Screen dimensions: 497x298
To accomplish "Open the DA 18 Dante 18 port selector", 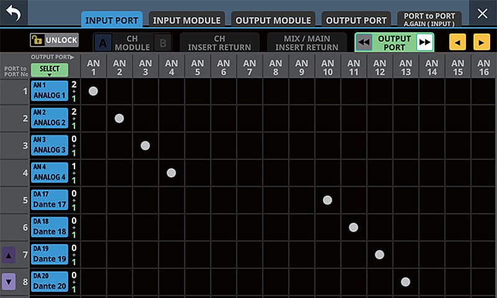I will pyautogui.click(x=49, y=227).
